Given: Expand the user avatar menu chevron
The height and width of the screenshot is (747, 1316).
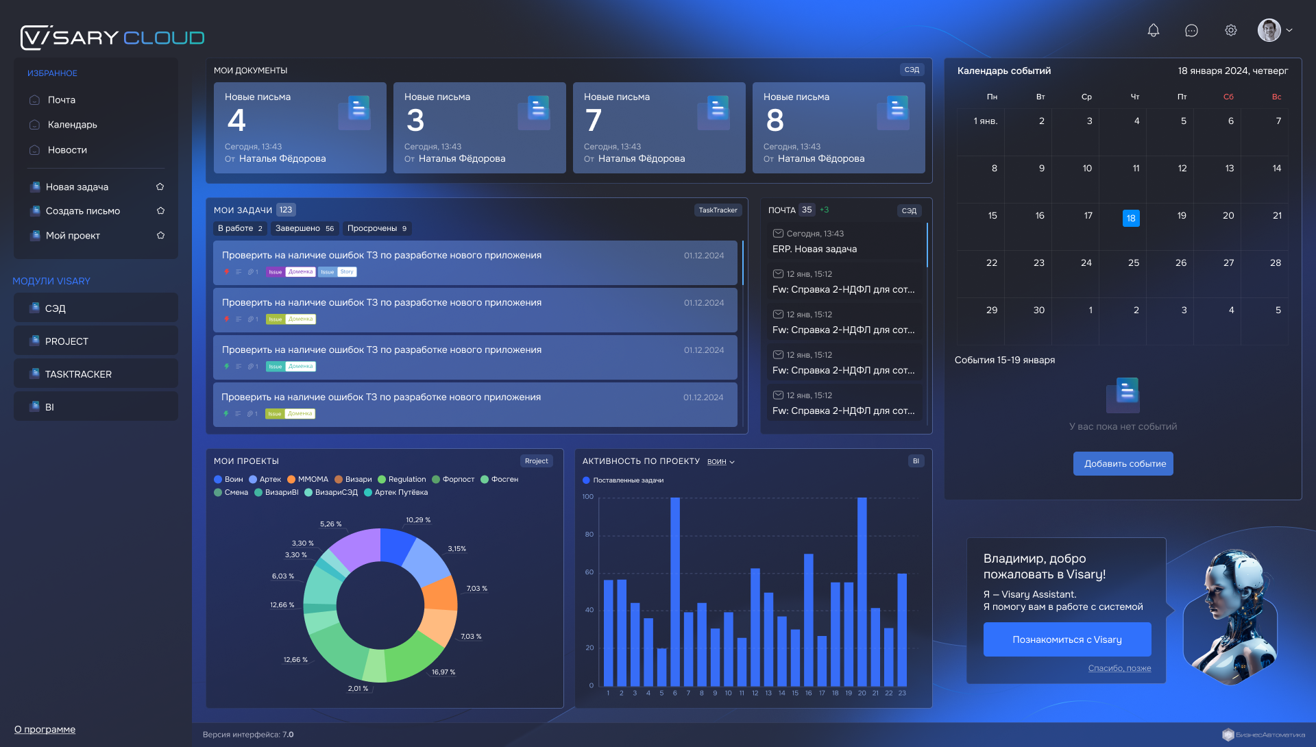Looking at the screenshot, I should [x=1289, y=30].
